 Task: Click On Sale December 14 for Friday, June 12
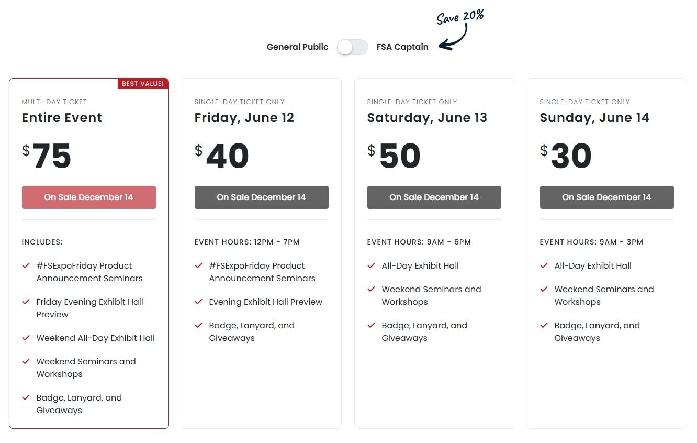coord(261,197)
